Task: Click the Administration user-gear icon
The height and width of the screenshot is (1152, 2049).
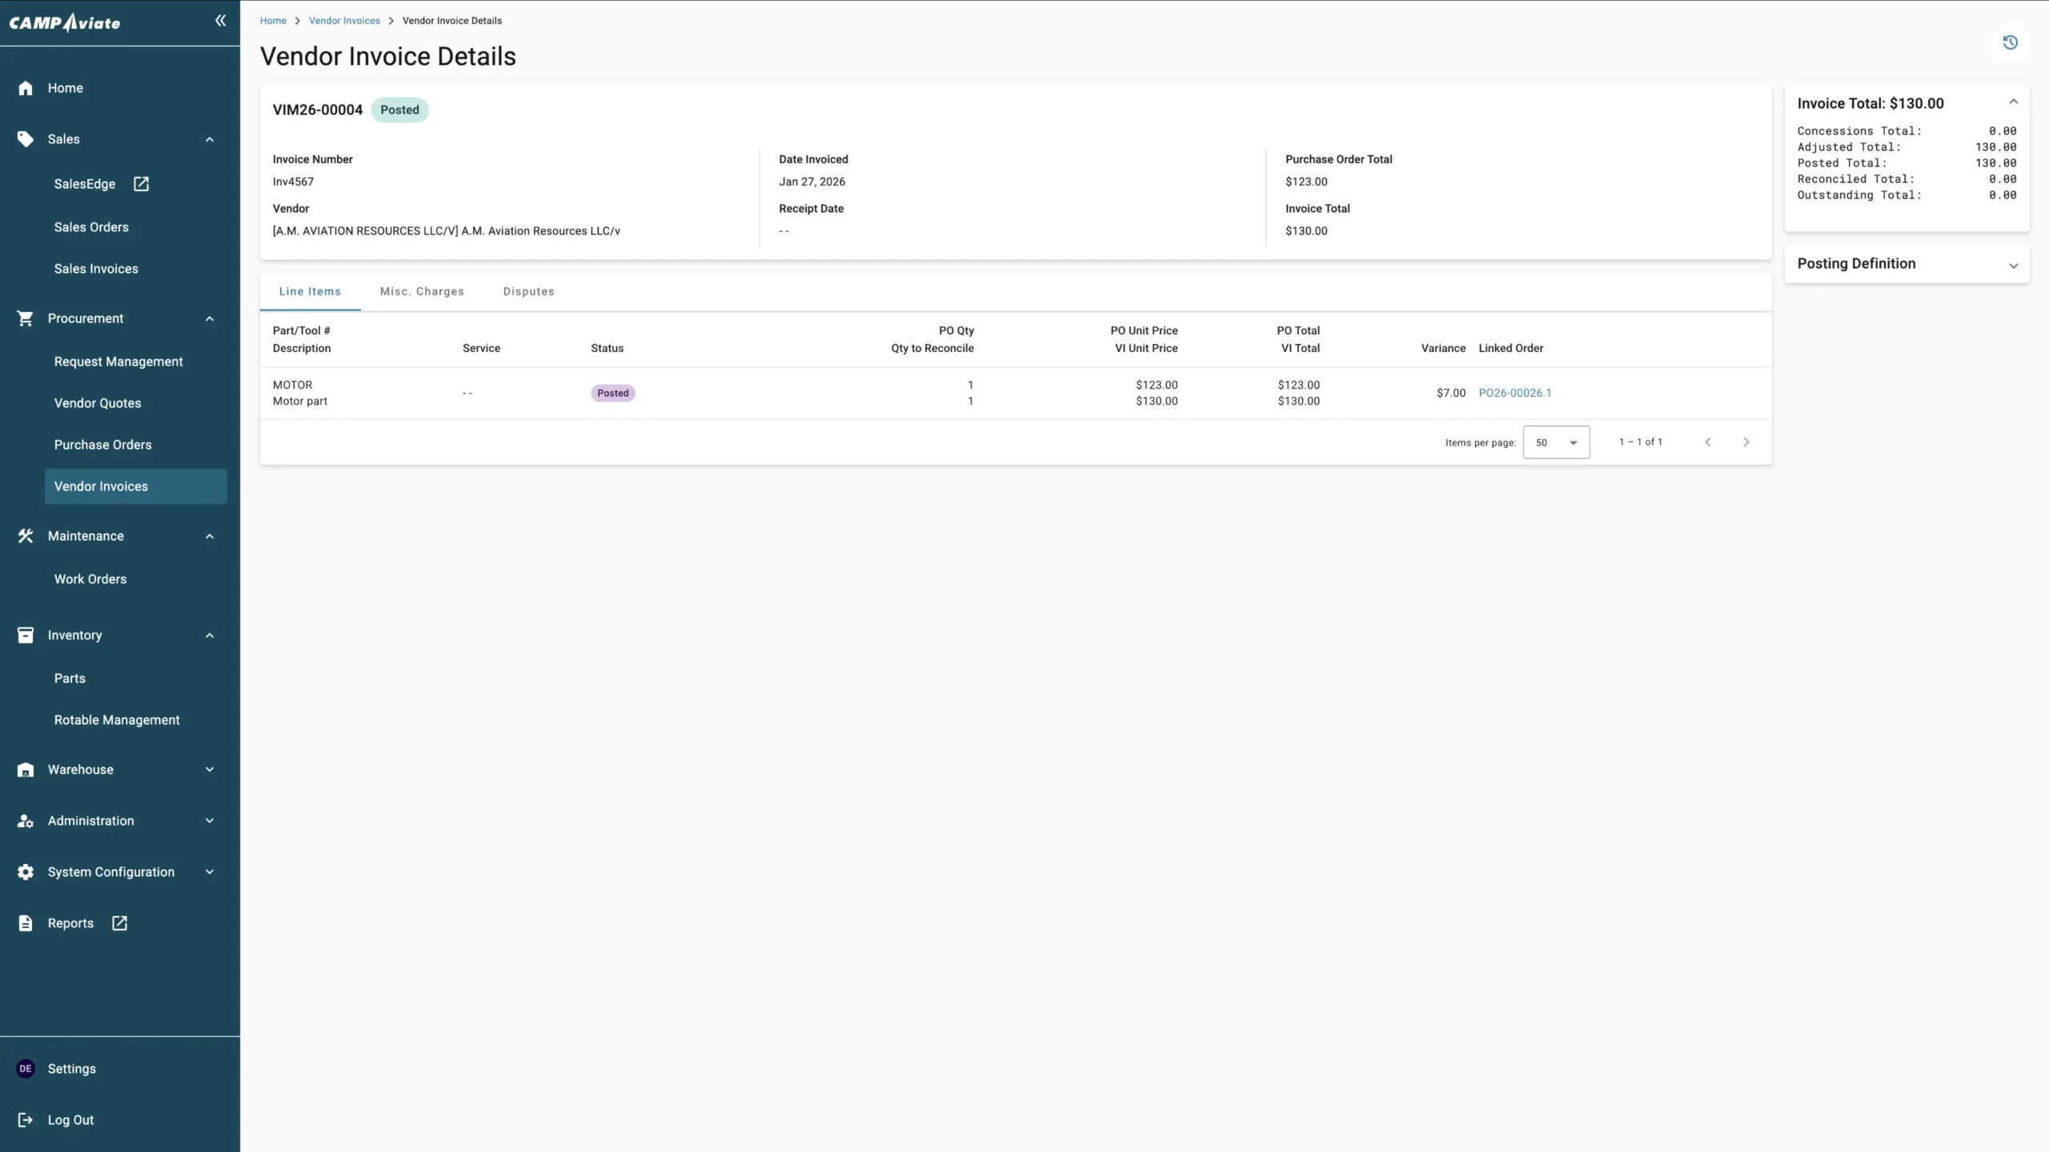Action: click(x=26, y=821)
